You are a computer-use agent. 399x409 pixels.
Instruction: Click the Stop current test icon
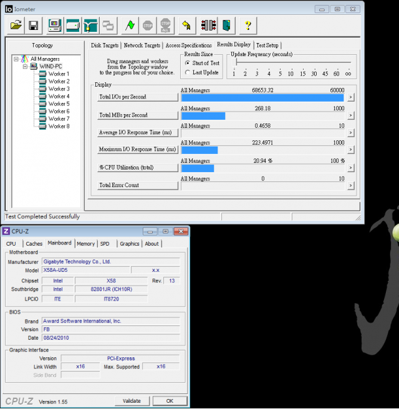coord(148,26)
